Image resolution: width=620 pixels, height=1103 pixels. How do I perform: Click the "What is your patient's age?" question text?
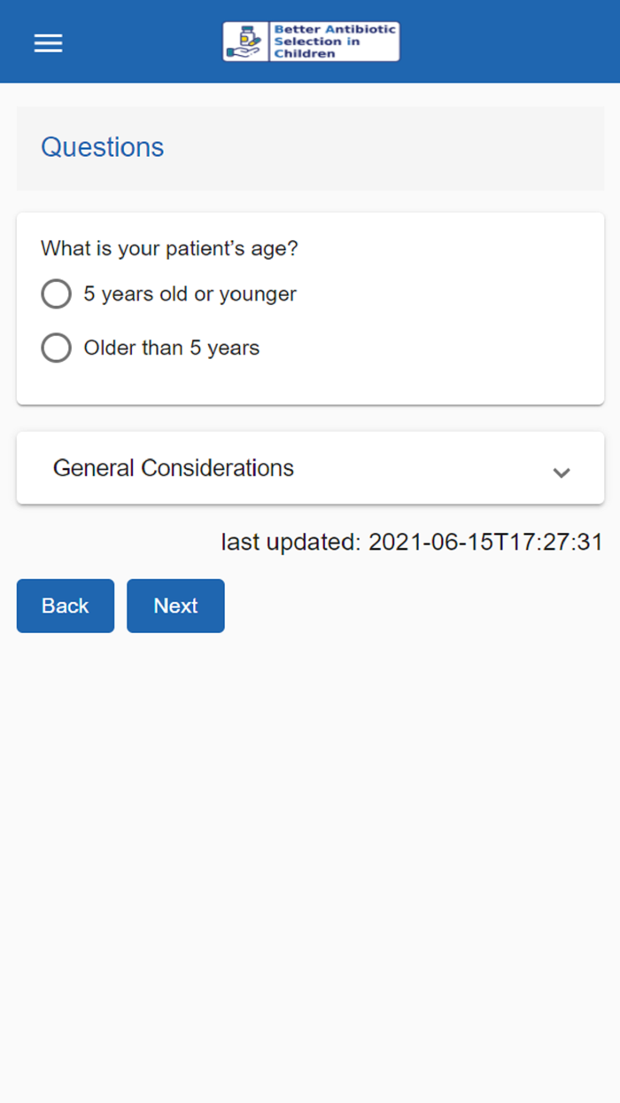pos(169,249)
